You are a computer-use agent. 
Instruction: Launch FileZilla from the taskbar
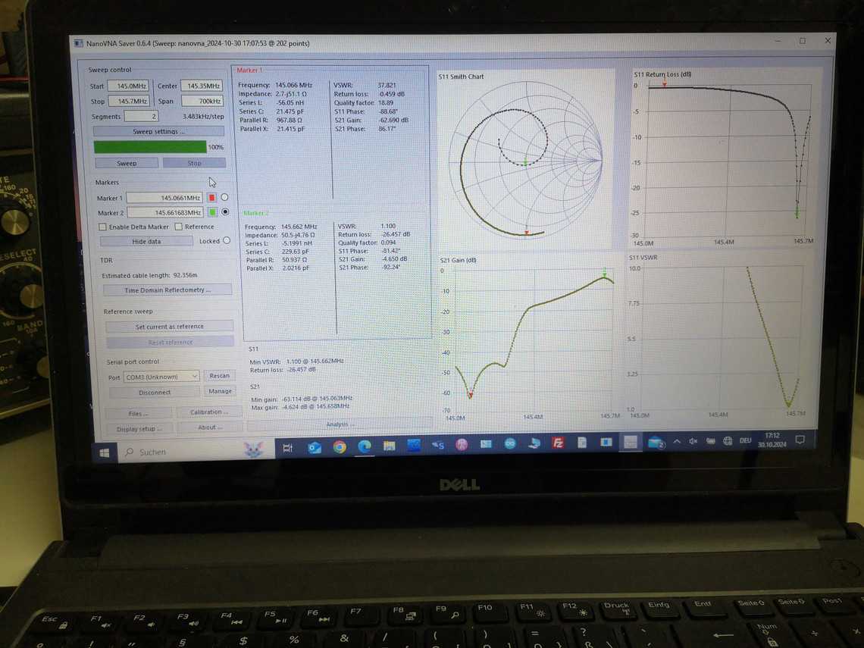(x=558, y=443)
